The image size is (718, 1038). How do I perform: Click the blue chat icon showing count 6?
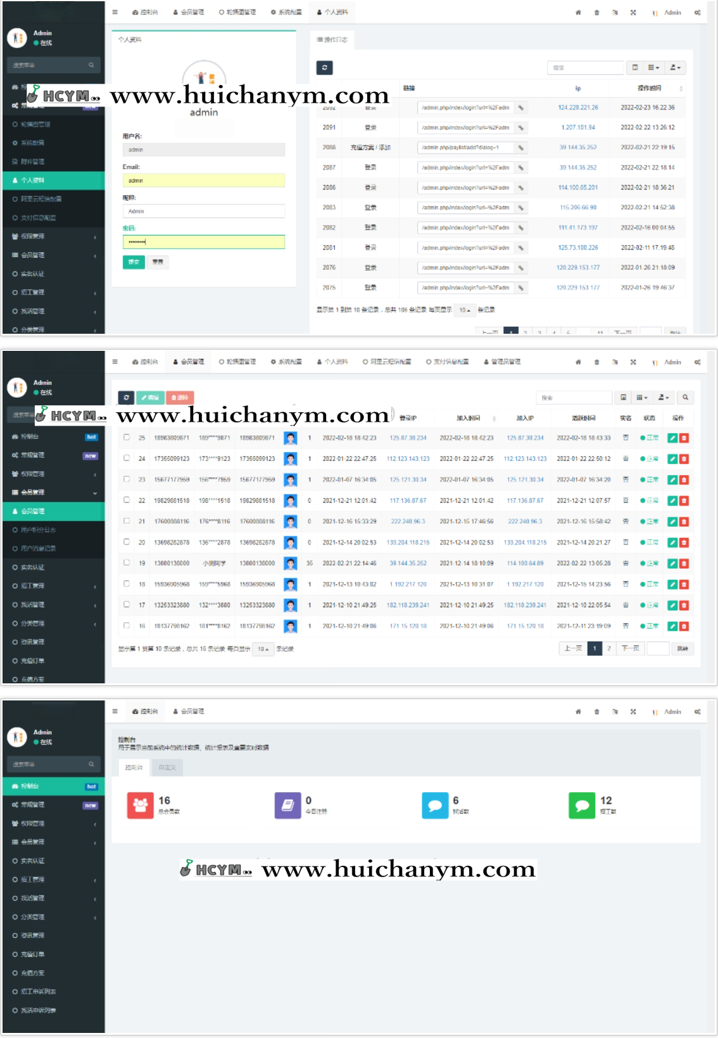pos(435,806)
